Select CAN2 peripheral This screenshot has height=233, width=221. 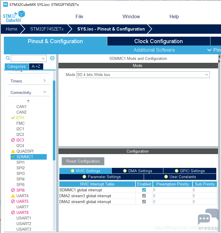[x=21, y=112]
